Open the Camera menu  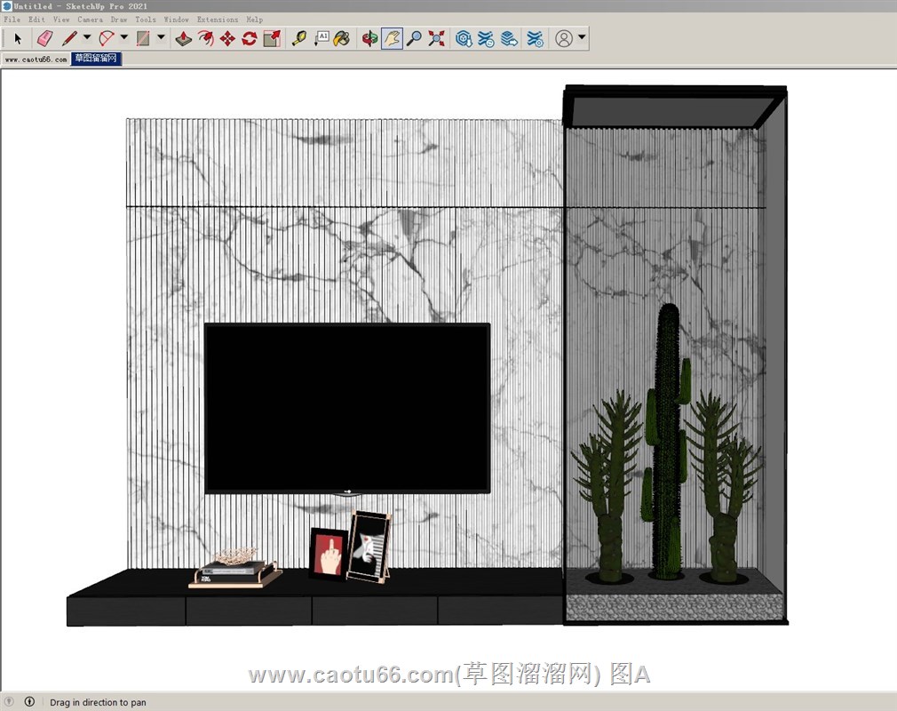tap(90, 19)
